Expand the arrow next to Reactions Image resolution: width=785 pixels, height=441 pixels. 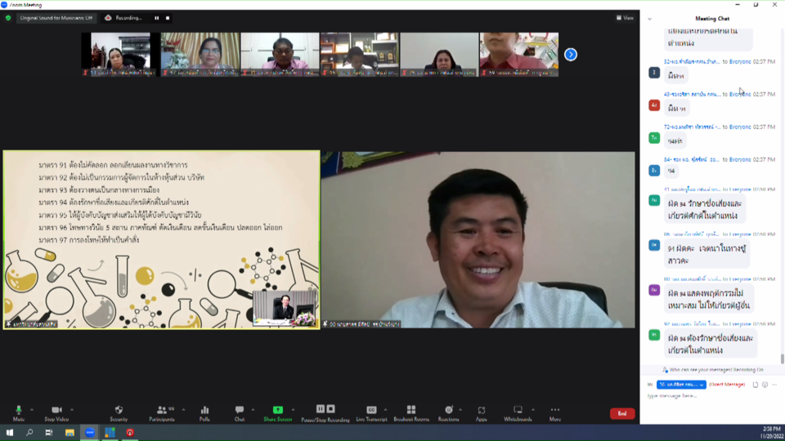(460, 410)
